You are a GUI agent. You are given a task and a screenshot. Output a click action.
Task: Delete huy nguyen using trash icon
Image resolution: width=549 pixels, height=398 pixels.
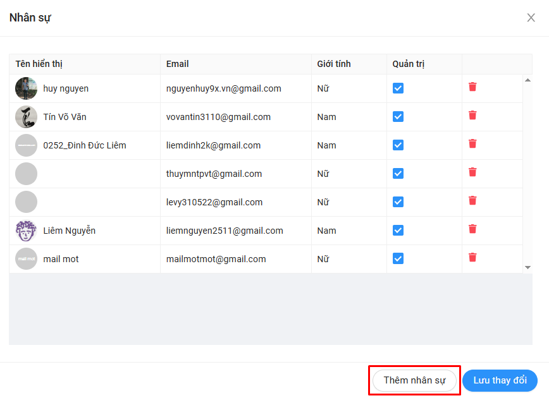pyautogui.click(x=472, y=87)
